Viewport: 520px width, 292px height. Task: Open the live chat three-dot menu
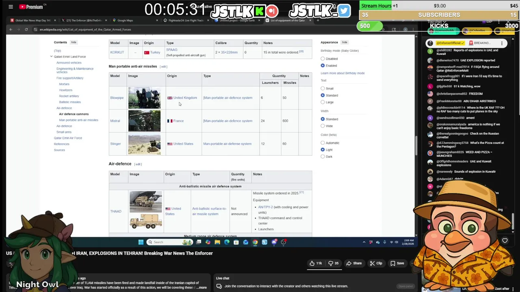click(x=502, y=43)
